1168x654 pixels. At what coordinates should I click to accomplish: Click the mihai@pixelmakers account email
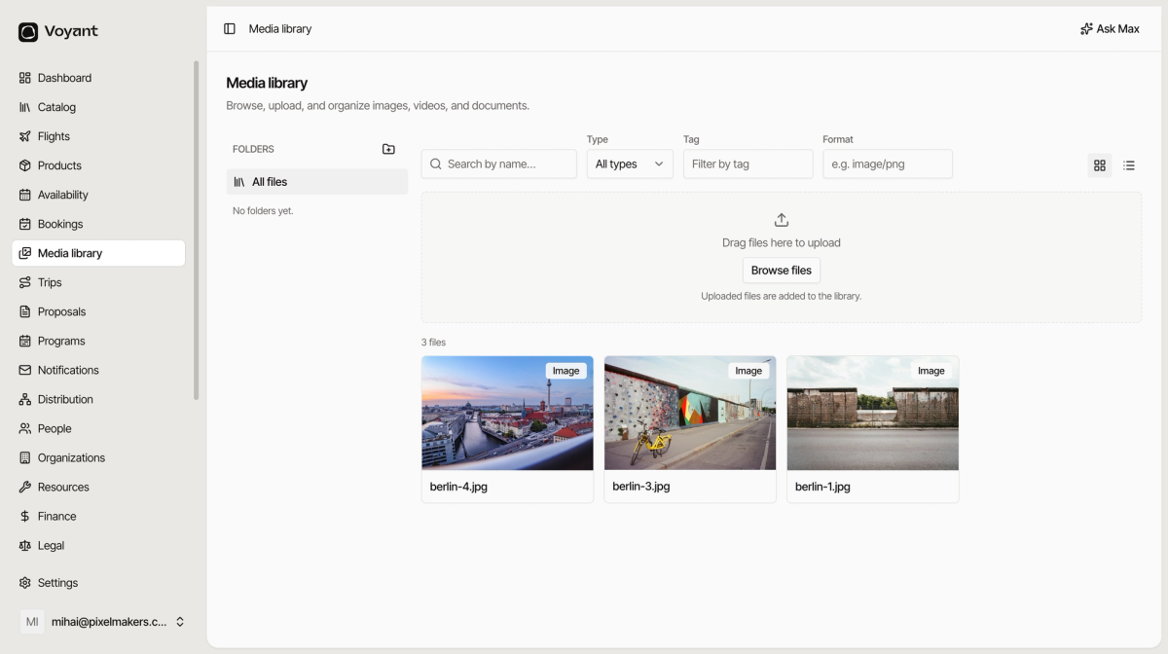(x=109, y=622)
